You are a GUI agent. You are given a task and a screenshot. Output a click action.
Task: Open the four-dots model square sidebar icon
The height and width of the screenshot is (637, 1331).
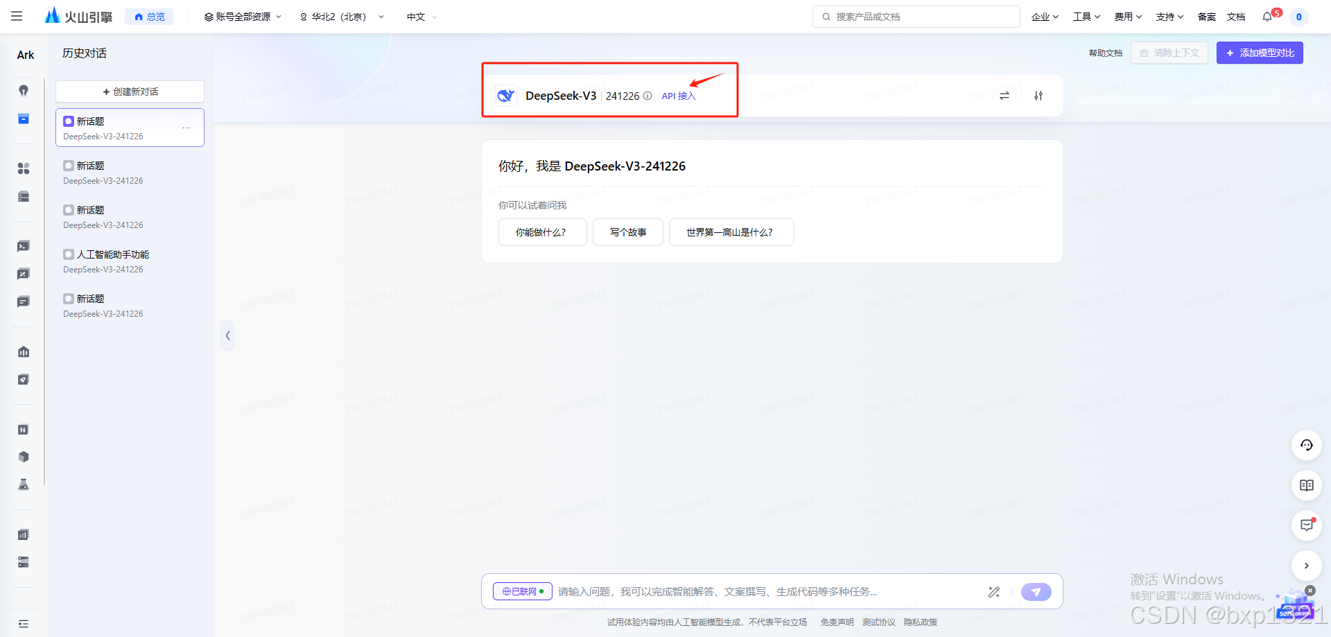[x=24, y=168]
